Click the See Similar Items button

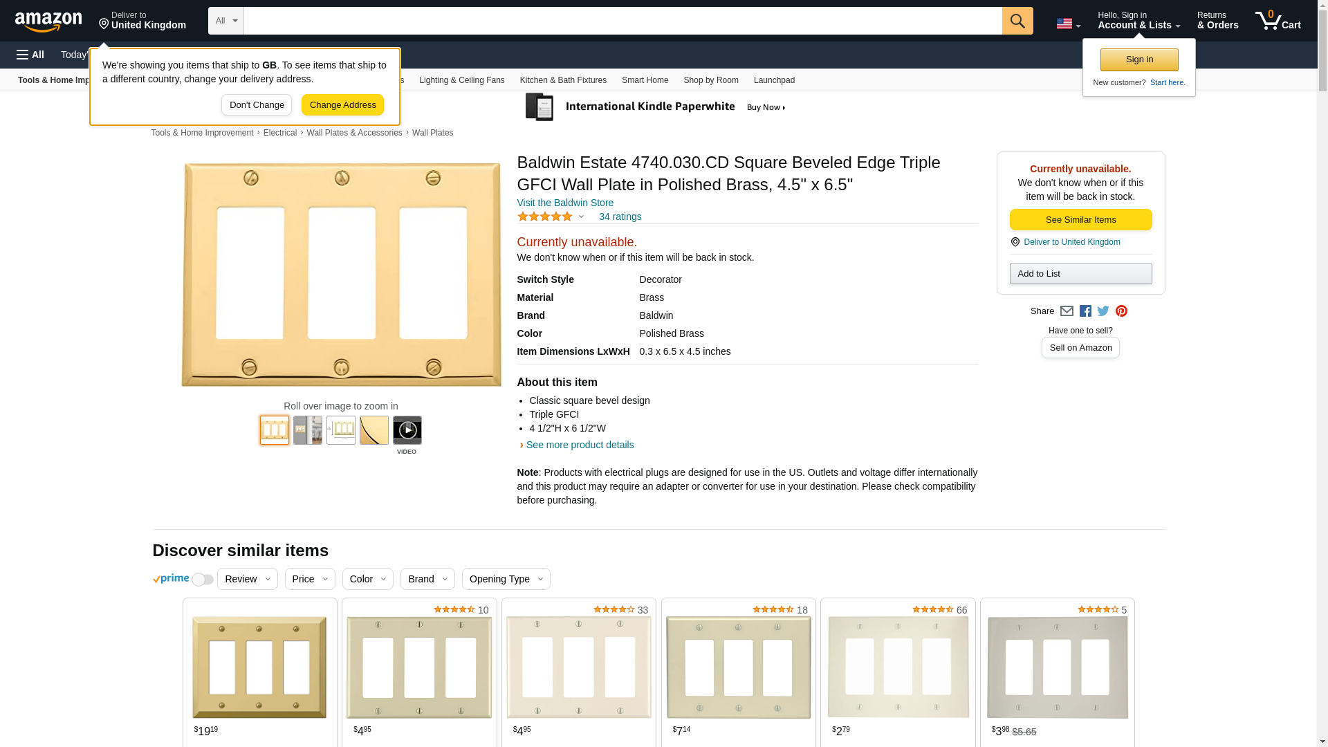pos(1080,219)
